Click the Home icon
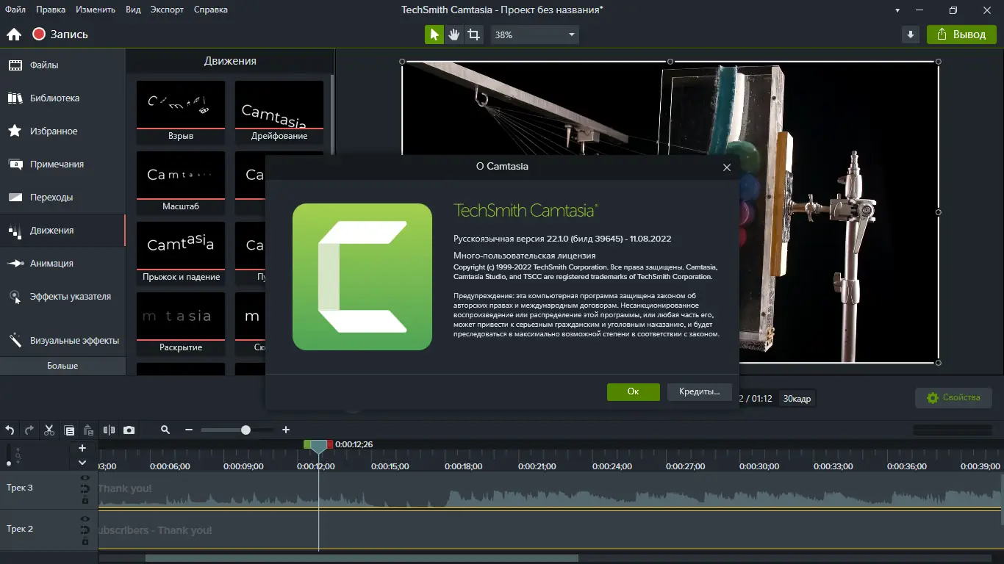The width and height of the screenshot is (1004, 564). [14, 35]
